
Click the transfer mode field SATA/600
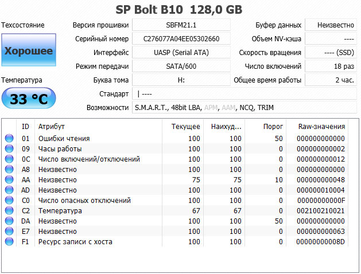click(181, 66)
